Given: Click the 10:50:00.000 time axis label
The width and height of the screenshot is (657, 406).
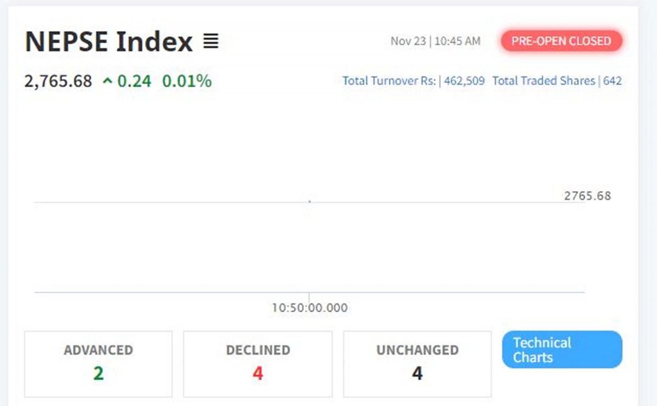Looking at the screenshot, I should tap(309, 308).
